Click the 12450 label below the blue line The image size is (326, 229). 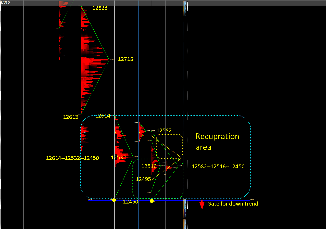click(131, 202)
